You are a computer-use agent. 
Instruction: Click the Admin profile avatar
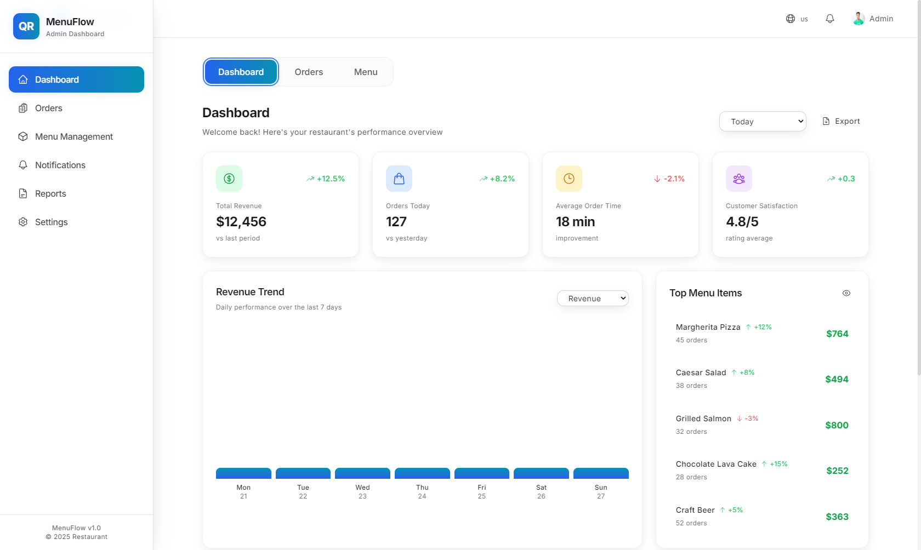click(x=859, y=19)
